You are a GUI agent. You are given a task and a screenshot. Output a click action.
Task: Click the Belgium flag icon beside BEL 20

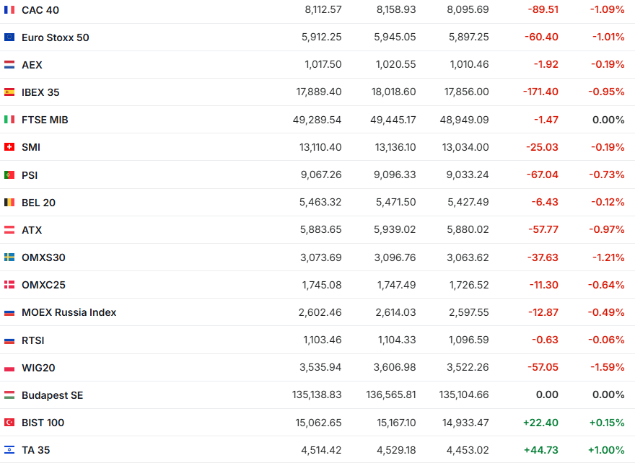tap(9, 203)
